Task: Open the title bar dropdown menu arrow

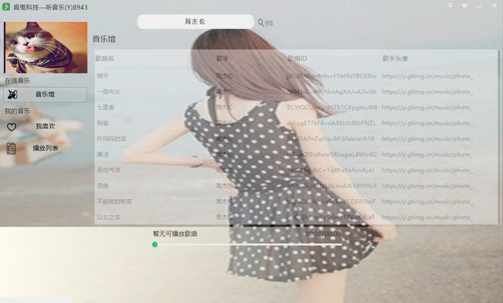Action: [450, 6]
